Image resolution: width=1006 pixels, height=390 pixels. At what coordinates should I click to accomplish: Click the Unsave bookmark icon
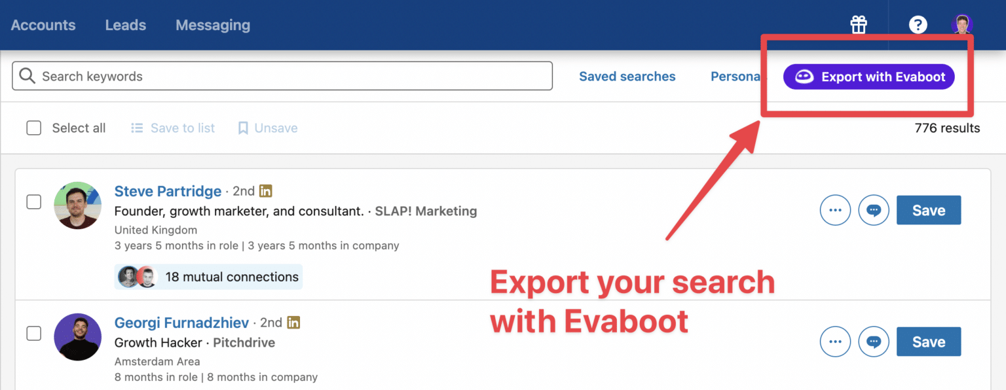pos(244,128)
